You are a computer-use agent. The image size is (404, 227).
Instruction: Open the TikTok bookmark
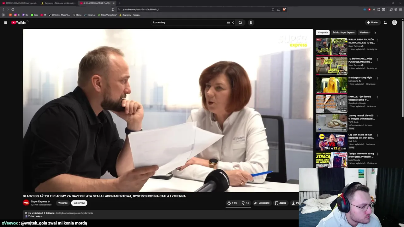(x=59, y=15)
